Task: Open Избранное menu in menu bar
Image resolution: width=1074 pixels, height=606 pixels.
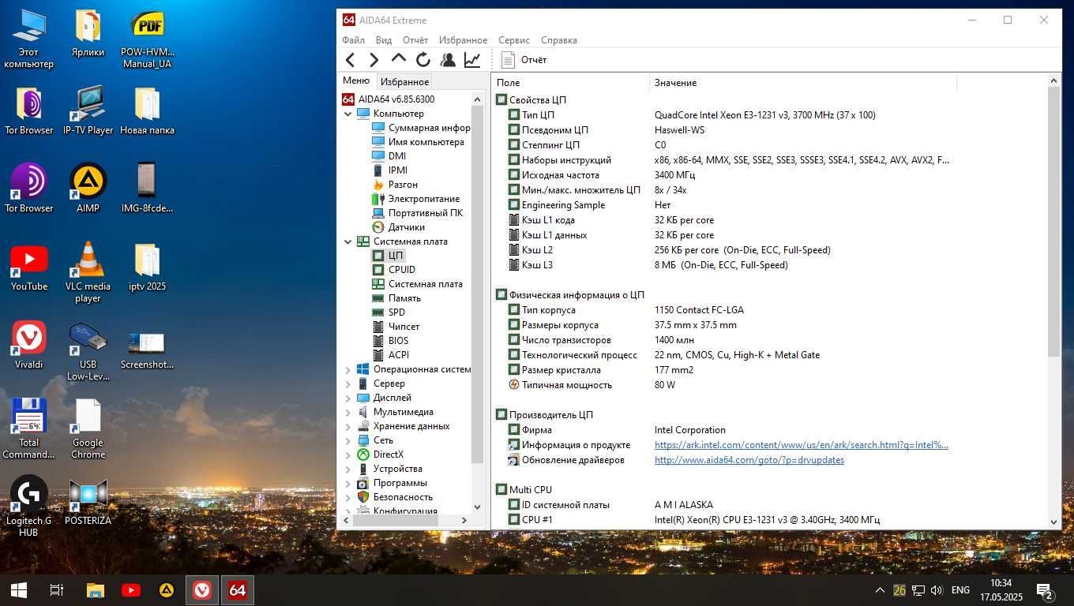Action: click(464, 40)
